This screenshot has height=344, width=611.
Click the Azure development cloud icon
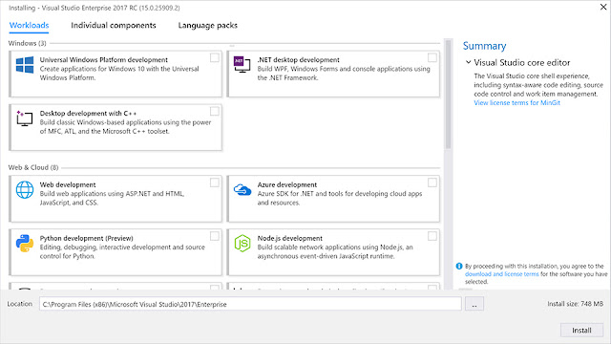[x=242, y=190]
